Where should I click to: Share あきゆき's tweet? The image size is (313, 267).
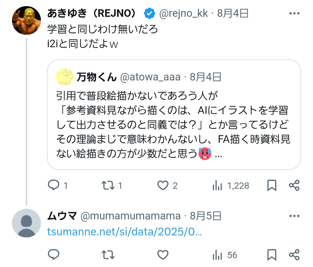[294, 185]
